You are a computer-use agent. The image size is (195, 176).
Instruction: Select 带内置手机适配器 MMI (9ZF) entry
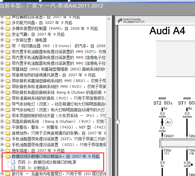tap(59, 52)
